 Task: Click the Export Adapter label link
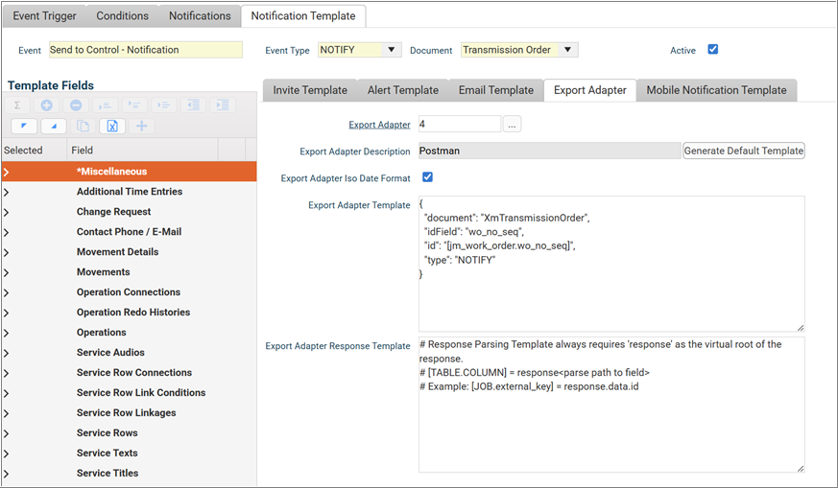(x=379, y=125)
